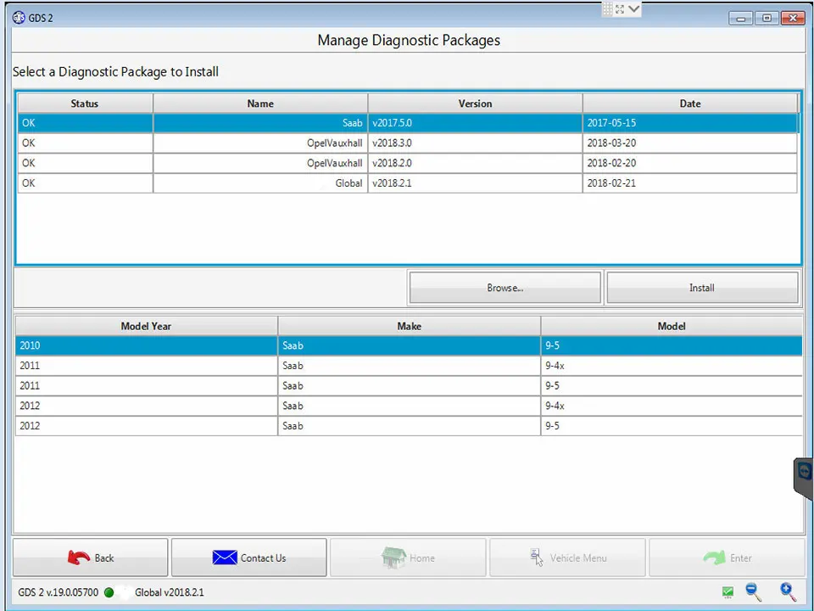
Task: Click the Enter button with green arrow
Action: click(x=727, y=558)
